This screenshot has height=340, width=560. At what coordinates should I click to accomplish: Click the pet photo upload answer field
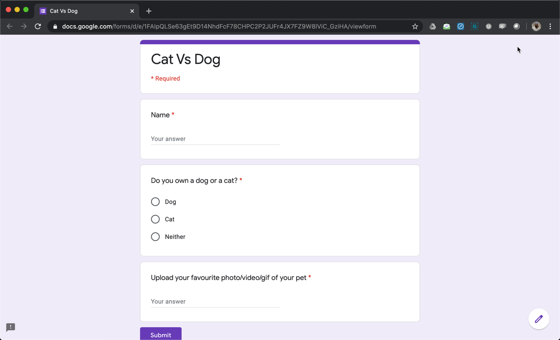click(x=215, y=301)
